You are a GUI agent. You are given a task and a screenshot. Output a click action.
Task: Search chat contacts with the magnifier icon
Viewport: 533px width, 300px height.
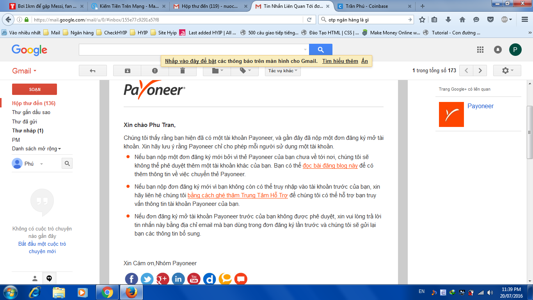[67, 164]
